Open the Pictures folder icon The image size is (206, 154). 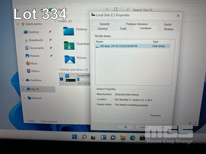(70, 60)
